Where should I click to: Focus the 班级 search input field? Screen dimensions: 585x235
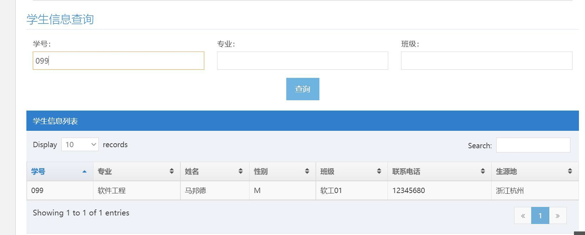coord(487,60)
